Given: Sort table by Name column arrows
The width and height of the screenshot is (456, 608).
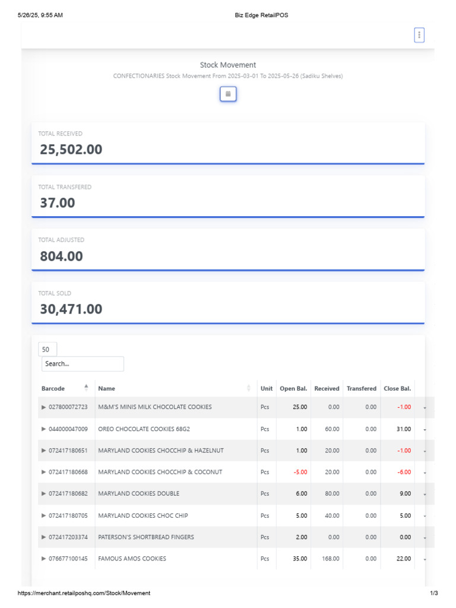Looking at the screenshot, I should tap(249, 388).
